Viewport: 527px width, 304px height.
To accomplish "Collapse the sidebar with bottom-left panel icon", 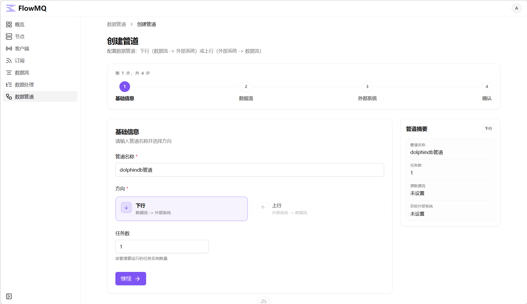I will [x=9, y=296].
